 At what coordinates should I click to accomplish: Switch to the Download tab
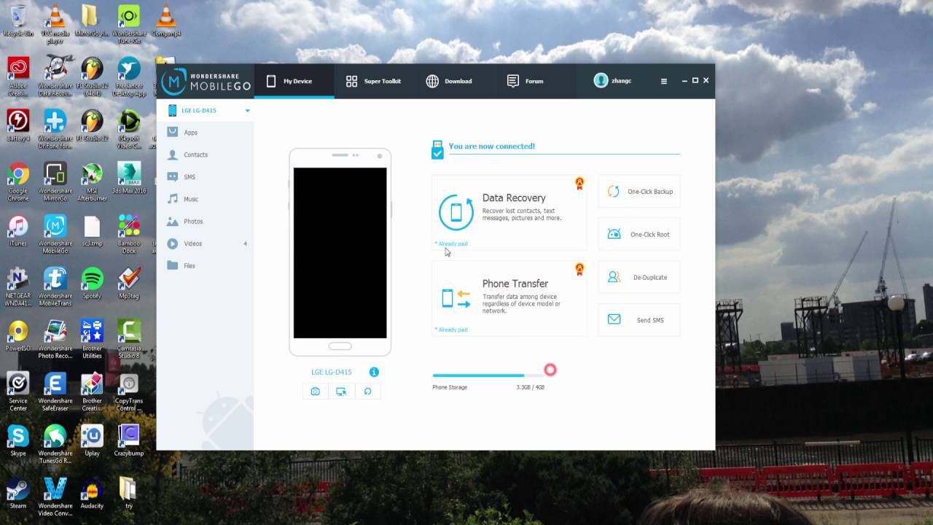[449, 81]
